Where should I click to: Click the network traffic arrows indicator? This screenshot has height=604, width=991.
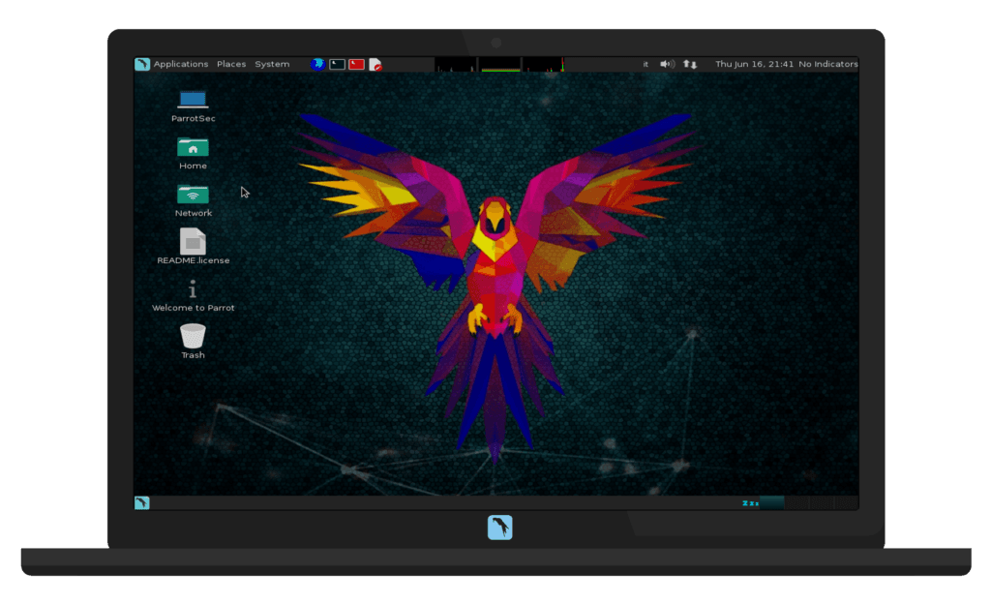[x=689, y=64]
